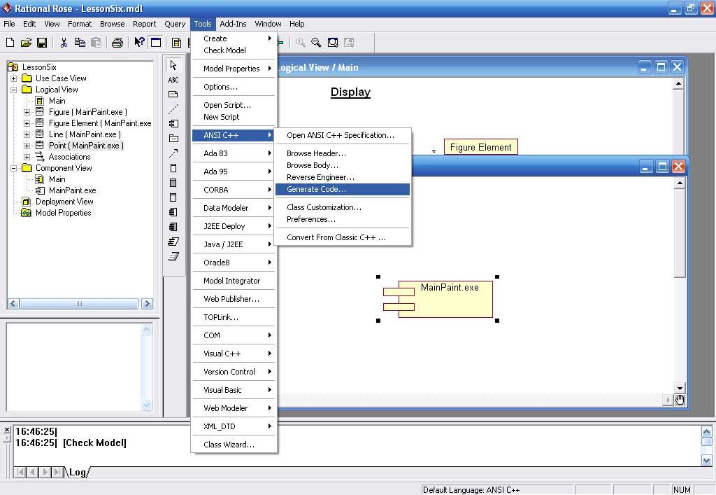Expand the Point ( MainPaint.exe ) class node
The height and width of the screenshot is (495, 716).
(x=27, y=146)
